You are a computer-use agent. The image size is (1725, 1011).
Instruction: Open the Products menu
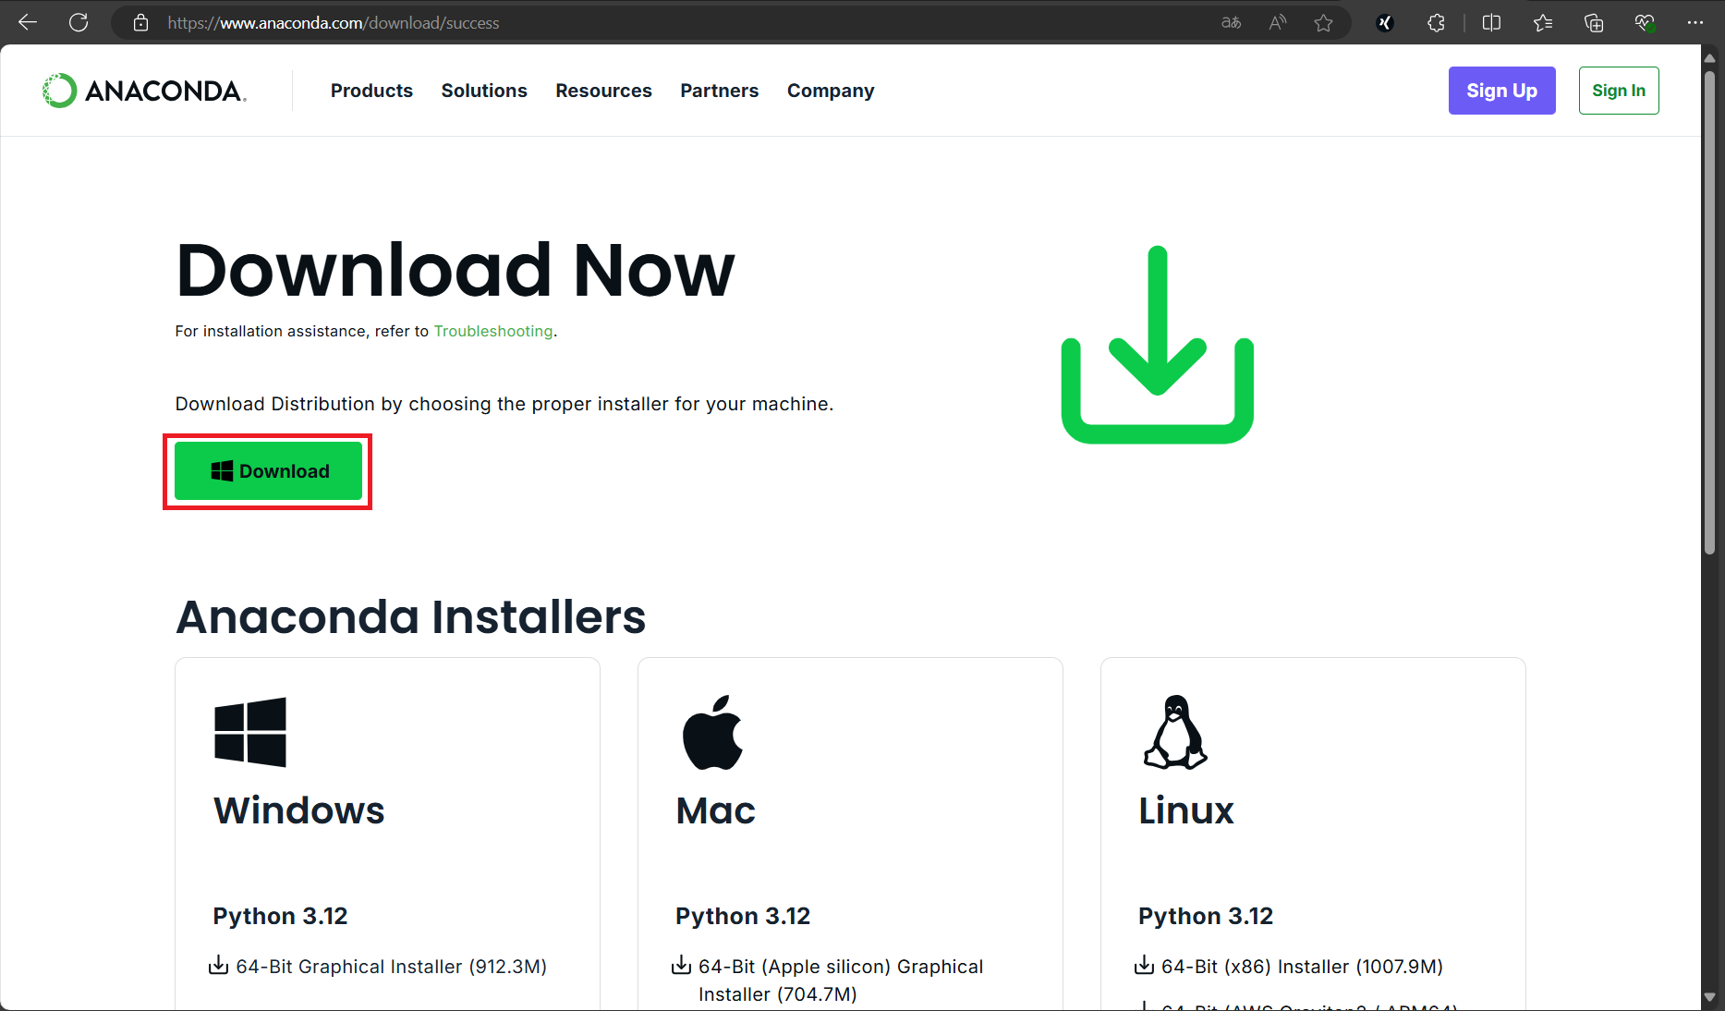[371, 91]
